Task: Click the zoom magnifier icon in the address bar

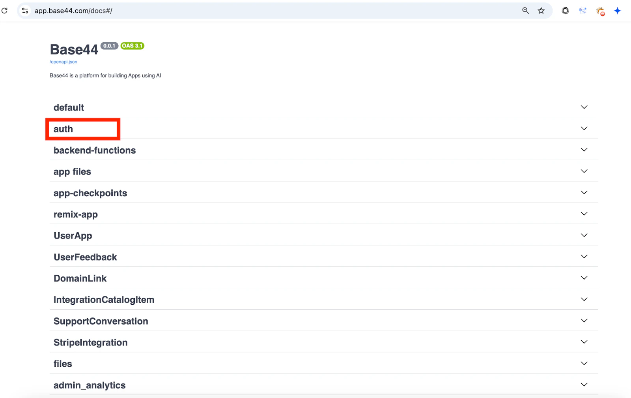Action: pos(526,11)
